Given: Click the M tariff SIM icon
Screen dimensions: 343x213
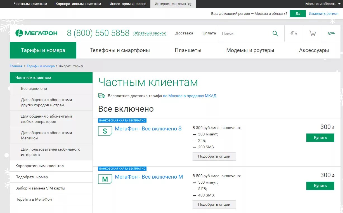Looking at the screenshot, I should tap(105, 179).
